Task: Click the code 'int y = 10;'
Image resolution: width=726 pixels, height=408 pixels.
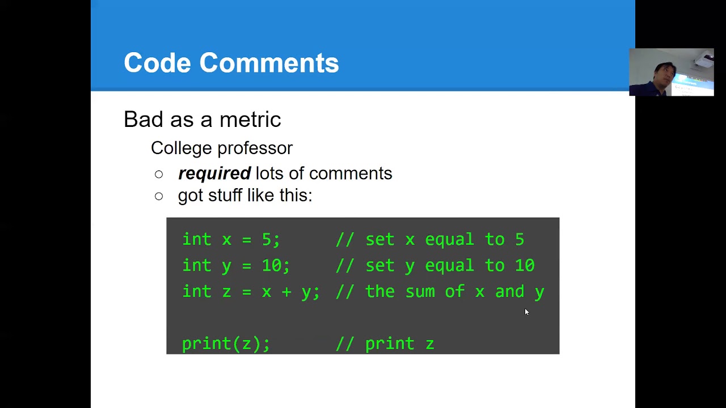Action: (x=237, y=265)
